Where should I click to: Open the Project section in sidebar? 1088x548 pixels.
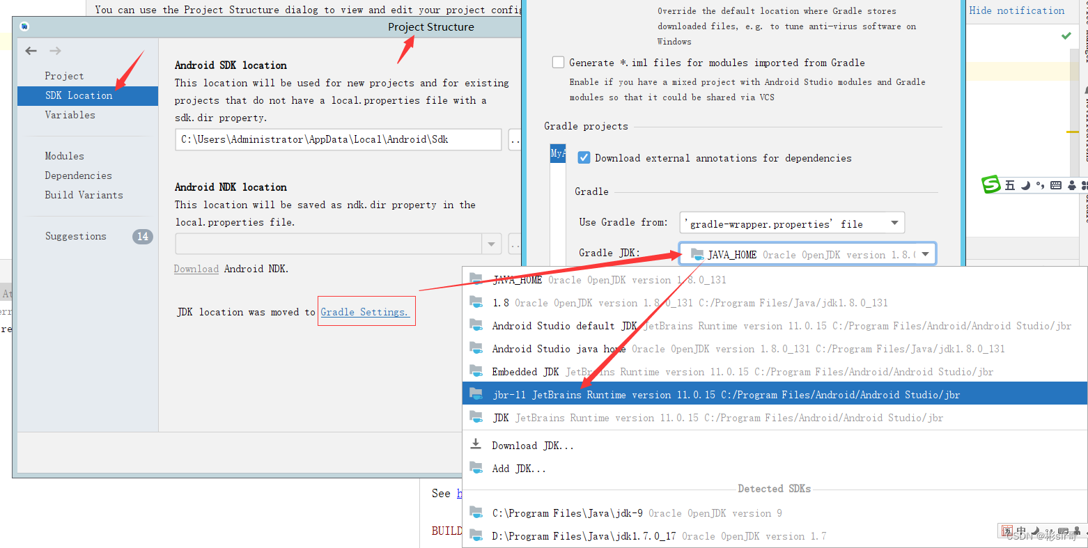coord(64,76)
